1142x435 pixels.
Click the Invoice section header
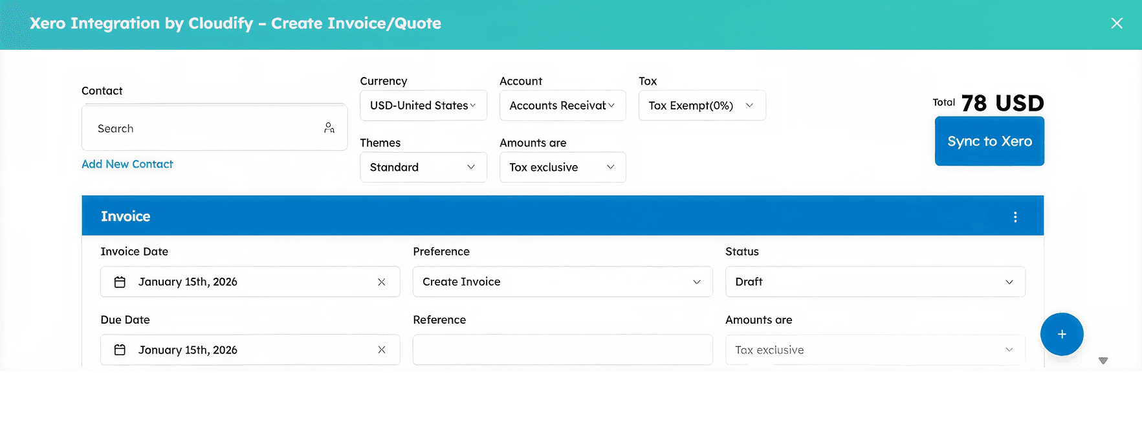click(562, 216)
